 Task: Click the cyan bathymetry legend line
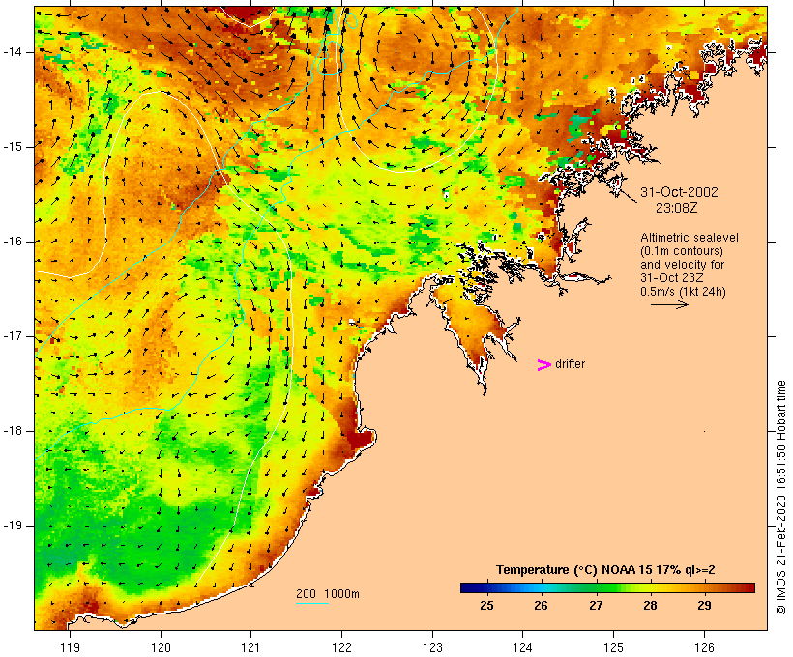coord(312,603)
